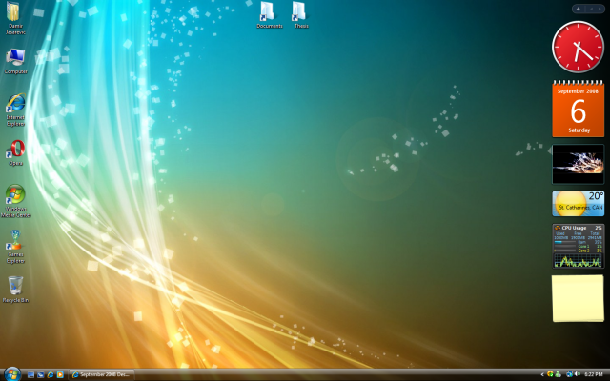Launch Internet Explorer from Quick Launch
Viewport: 610px width, 381px height.
(x=51, y=374)
